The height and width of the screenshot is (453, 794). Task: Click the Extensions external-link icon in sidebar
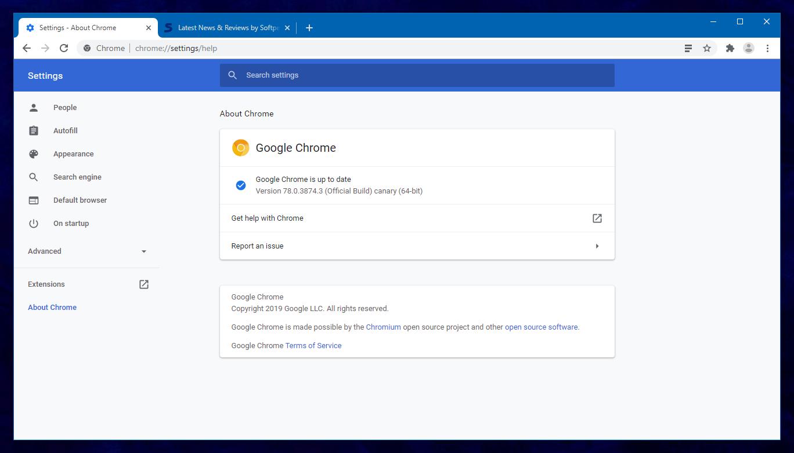click(x=144, y=284)
